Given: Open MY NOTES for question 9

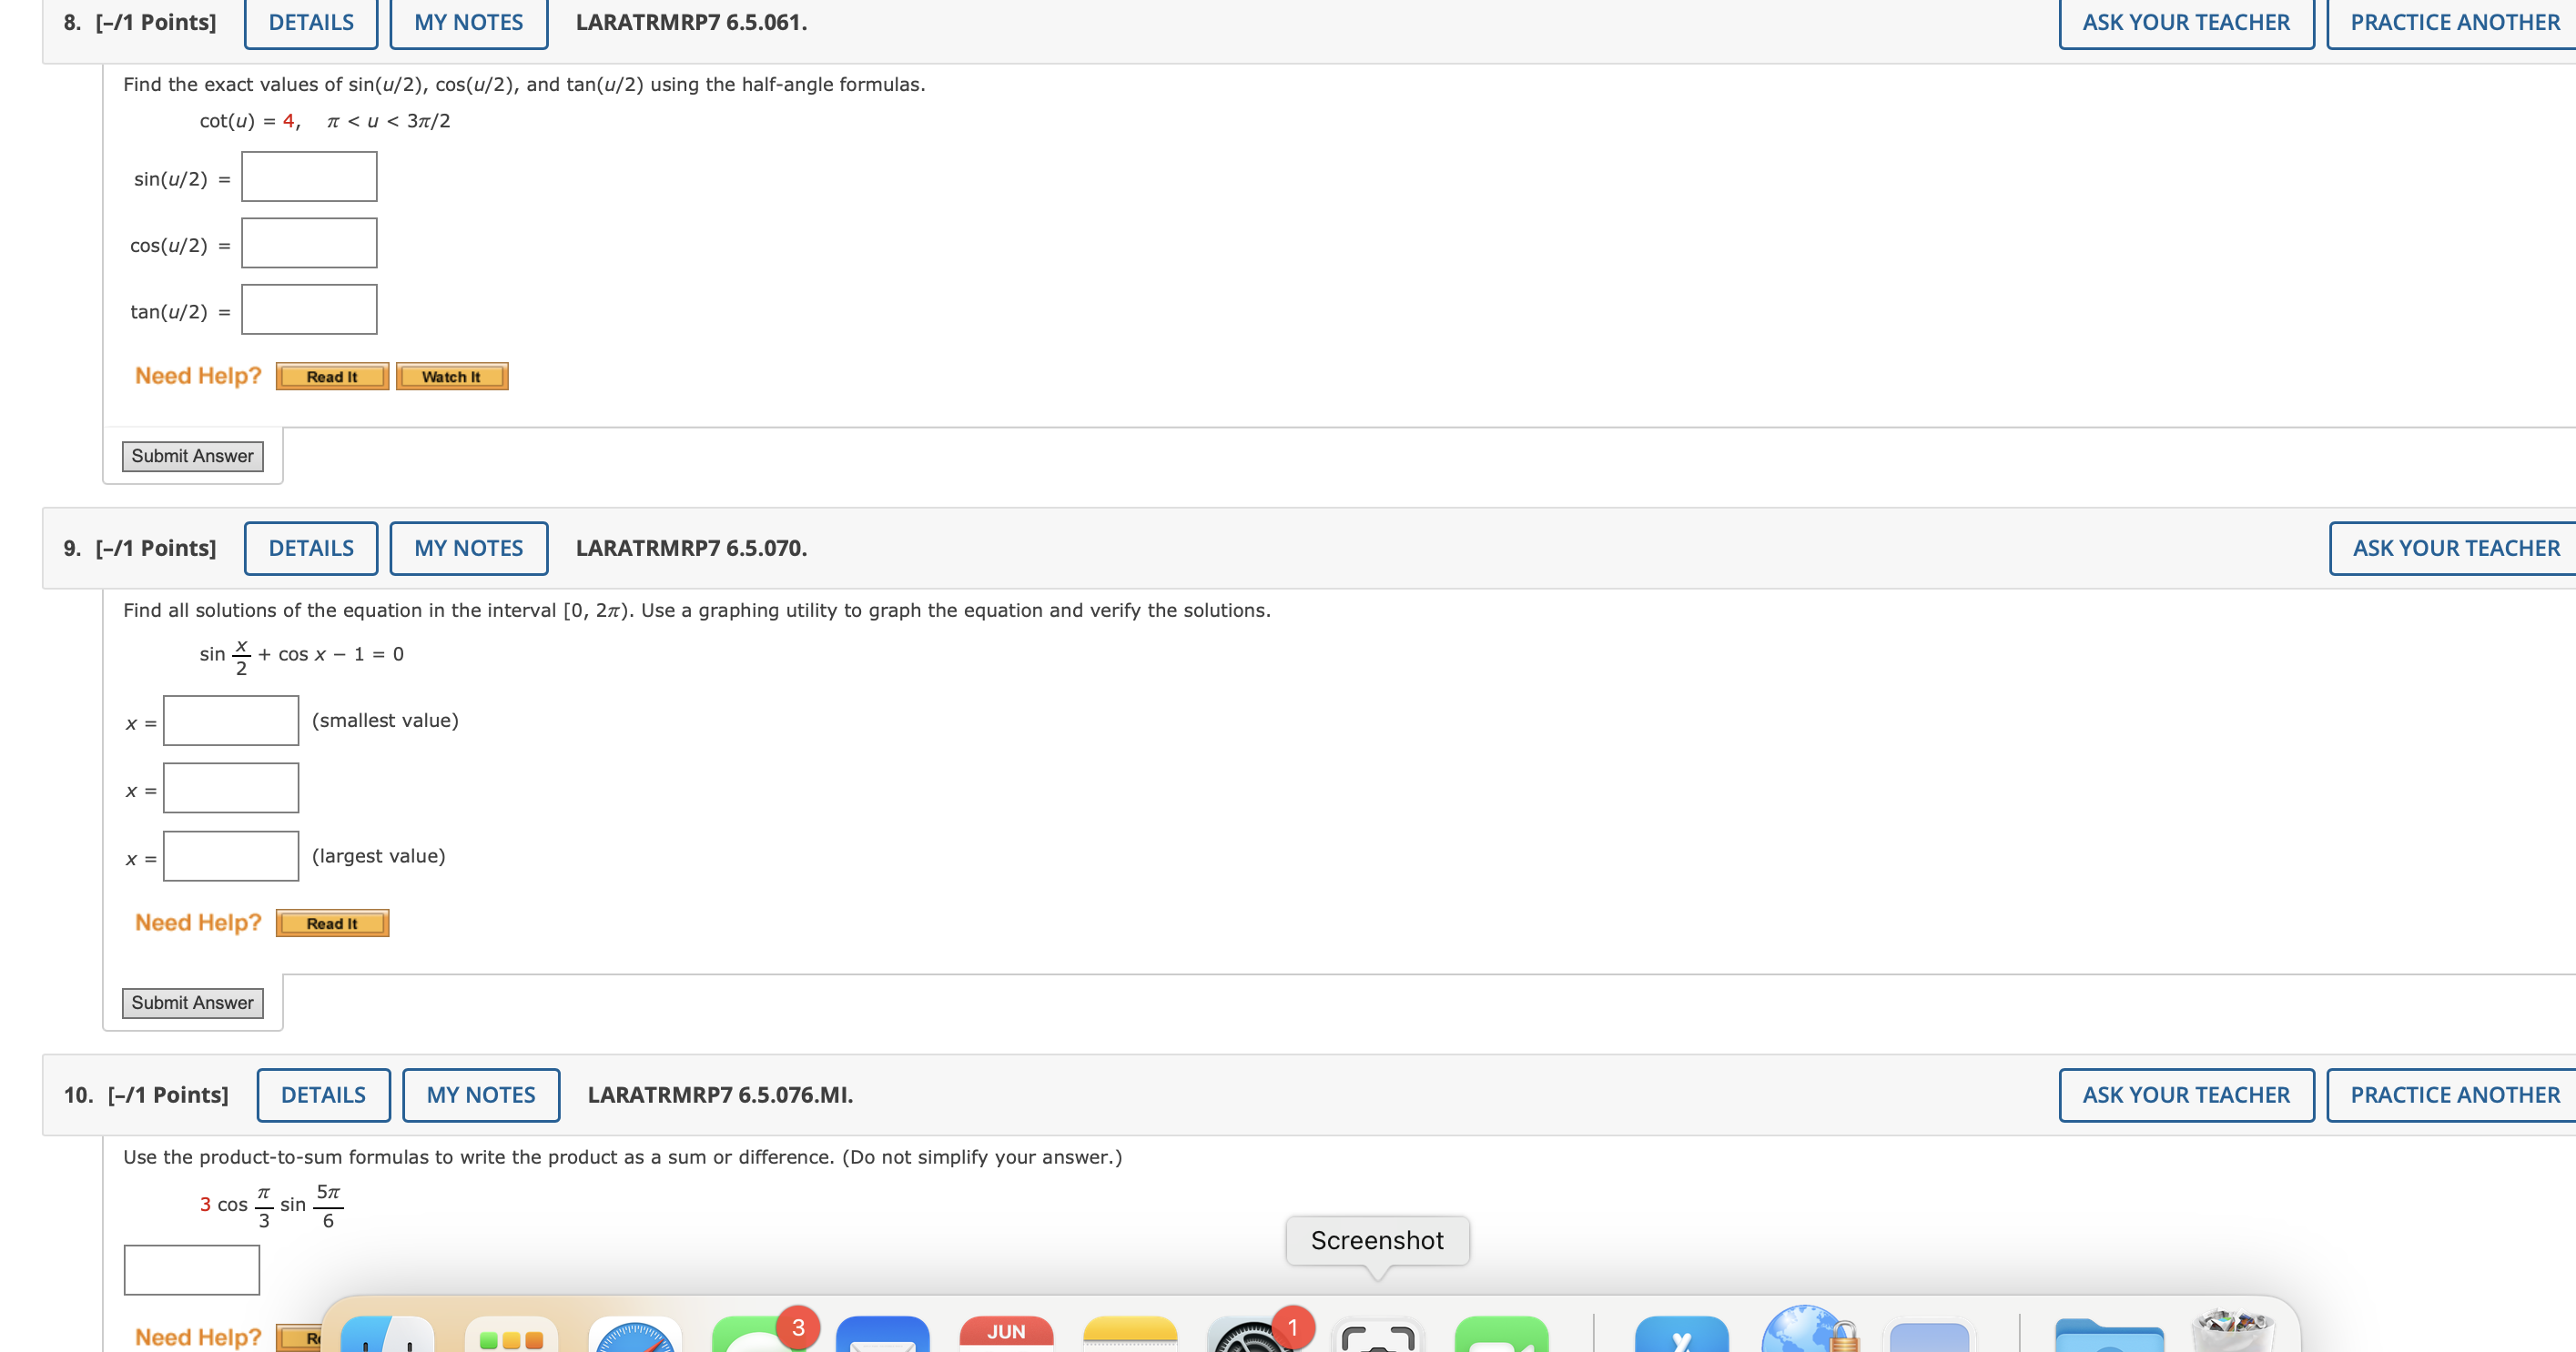Looking at the screenshot, I should [x=468, y=548].
